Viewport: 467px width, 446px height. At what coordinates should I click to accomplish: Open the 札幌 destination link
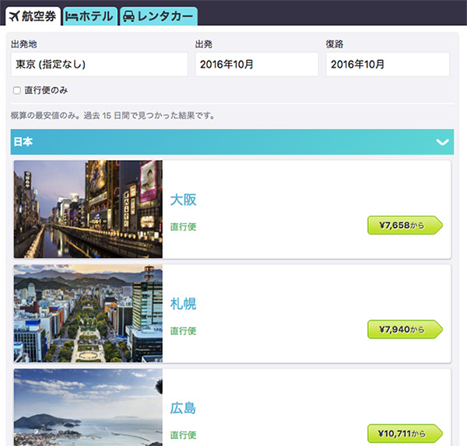[x=183, y=304]
